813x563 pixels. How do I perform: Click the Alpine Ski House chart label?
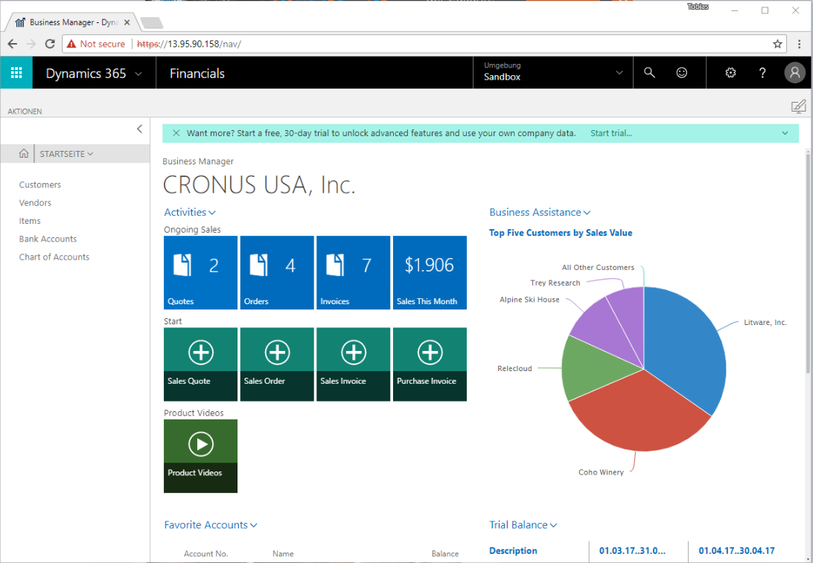[x=529, y=300]
